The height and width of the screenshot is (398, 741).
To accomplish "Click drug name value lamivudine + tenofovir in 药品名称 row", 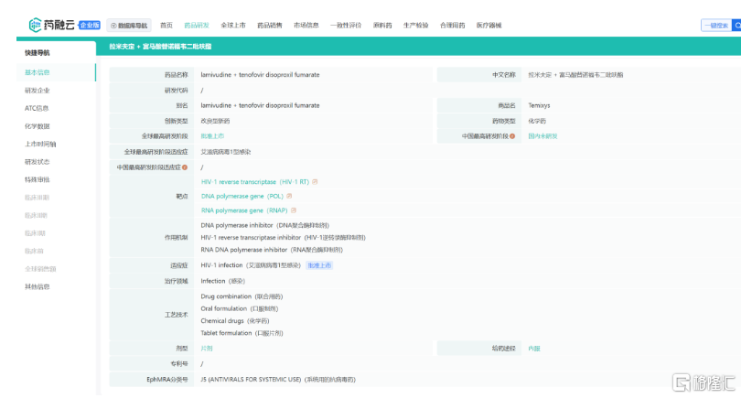I will pyautogui.click(x=260, y=75).
